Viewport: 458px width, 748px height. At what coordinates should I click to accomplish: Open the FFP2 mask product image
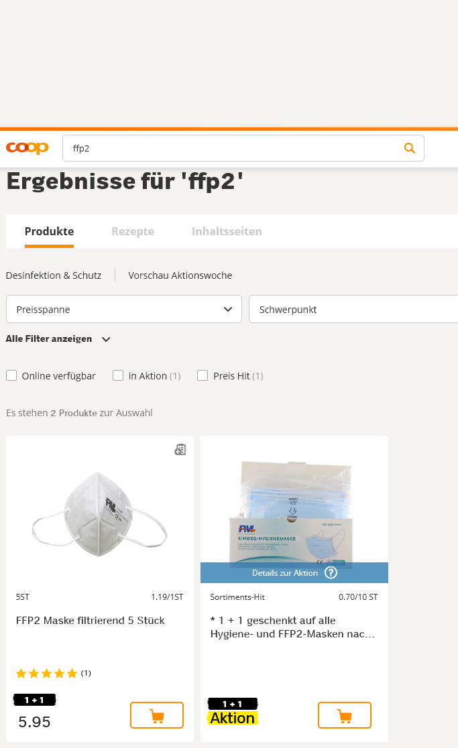pyautogui.click(x=100, y=514)
